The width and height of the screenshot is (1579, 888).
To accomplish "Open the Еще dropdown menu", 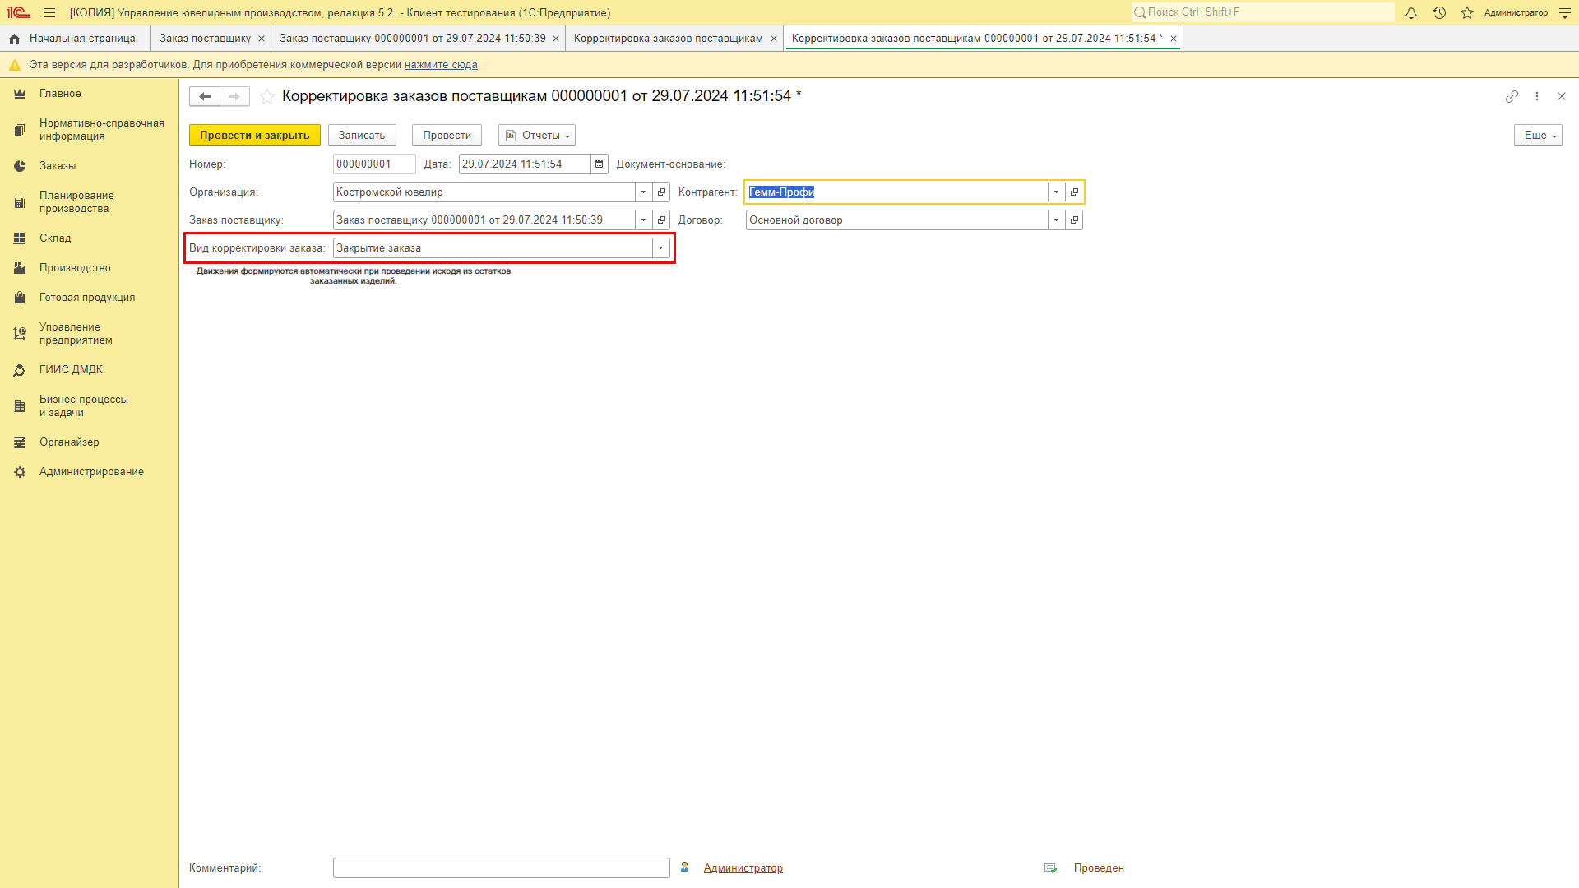I will click(1538, 136).
